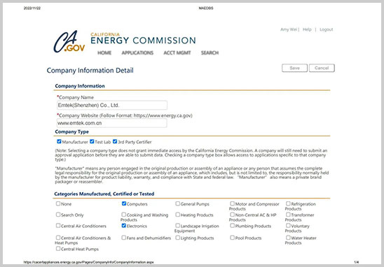The width and height of the screenshot is (384, 267).
Task: Open the APPLICATIONS menu
Action: 137,52
